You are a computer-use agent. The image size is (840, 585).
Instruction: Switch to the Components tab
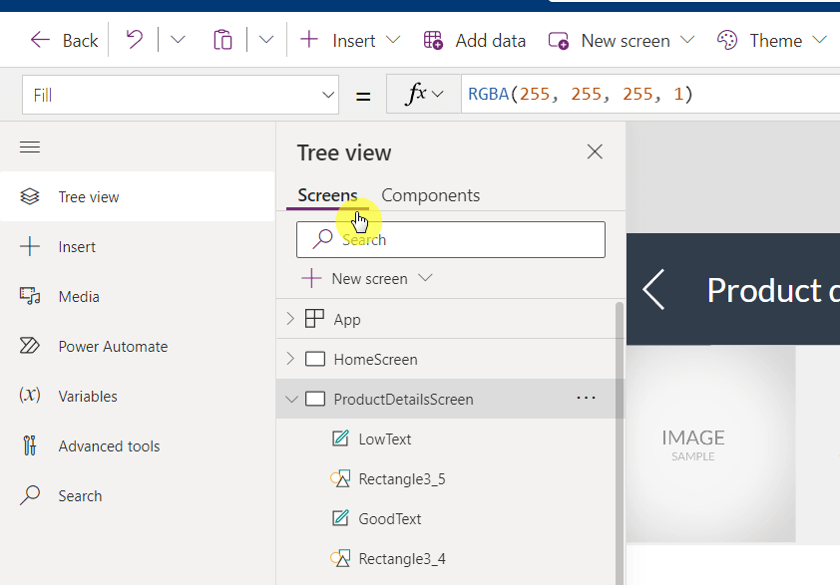(x=430, y=195)
